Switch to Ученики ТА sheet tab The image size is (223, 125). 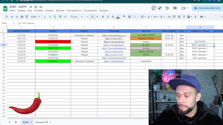[42, 122]
